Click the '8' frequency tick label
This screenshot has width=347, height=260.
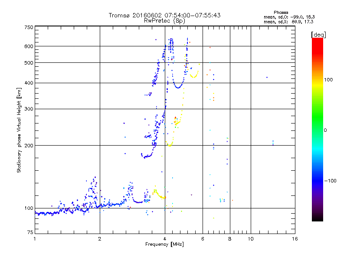[230, 239]
